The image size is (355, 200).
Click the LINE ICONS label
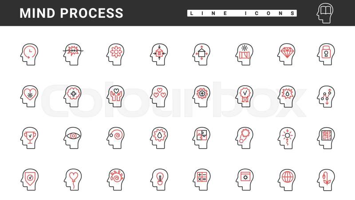click(242, 13)
